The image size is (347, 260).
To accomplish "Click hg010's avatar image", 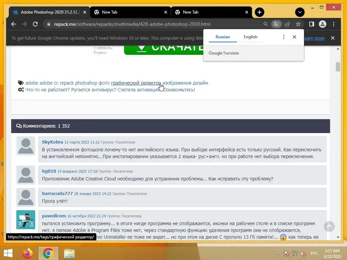I will point(26,175).
